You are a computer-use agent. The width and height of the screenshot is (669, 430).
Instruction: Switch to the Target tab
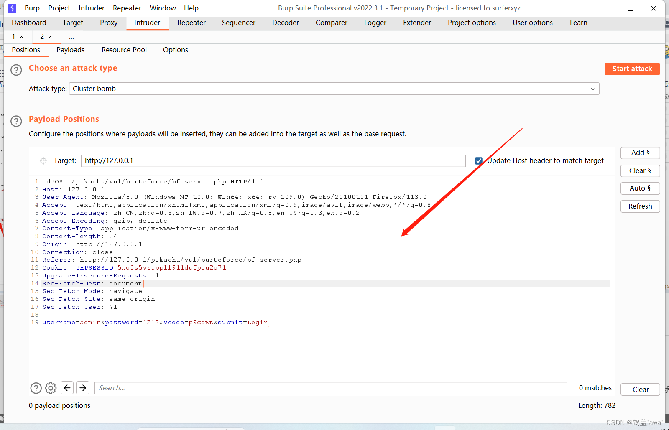pos(73,23)
